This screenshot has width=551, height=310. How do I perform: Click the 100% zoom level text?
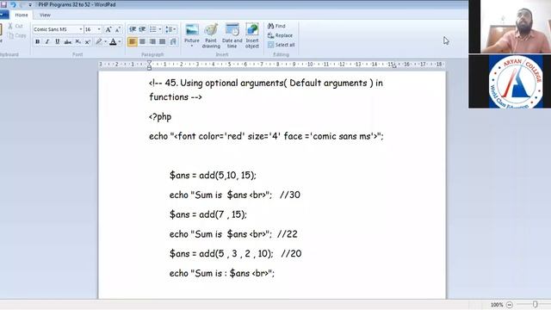[x=497, y=305]
